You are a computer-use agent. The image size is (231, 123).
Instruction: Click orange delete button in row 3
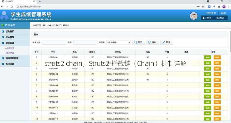click(x=217, y=69)
